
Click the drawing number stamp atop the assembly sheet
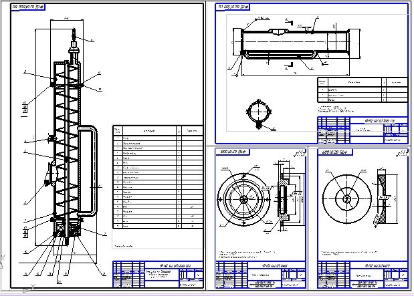click(x=28, y=7)
